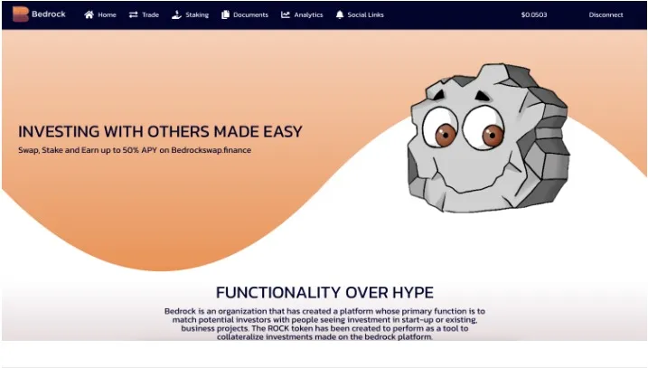648x368 pixels.
Task: Click the Bedrock logo icon
Action: pyautogui.click(x=20, y=14)
